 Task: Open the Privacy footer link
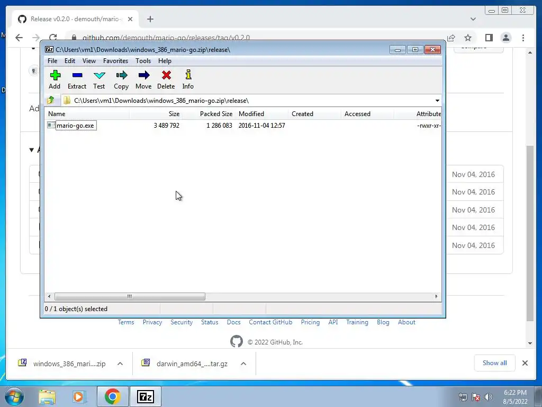[x=152, y=322]
